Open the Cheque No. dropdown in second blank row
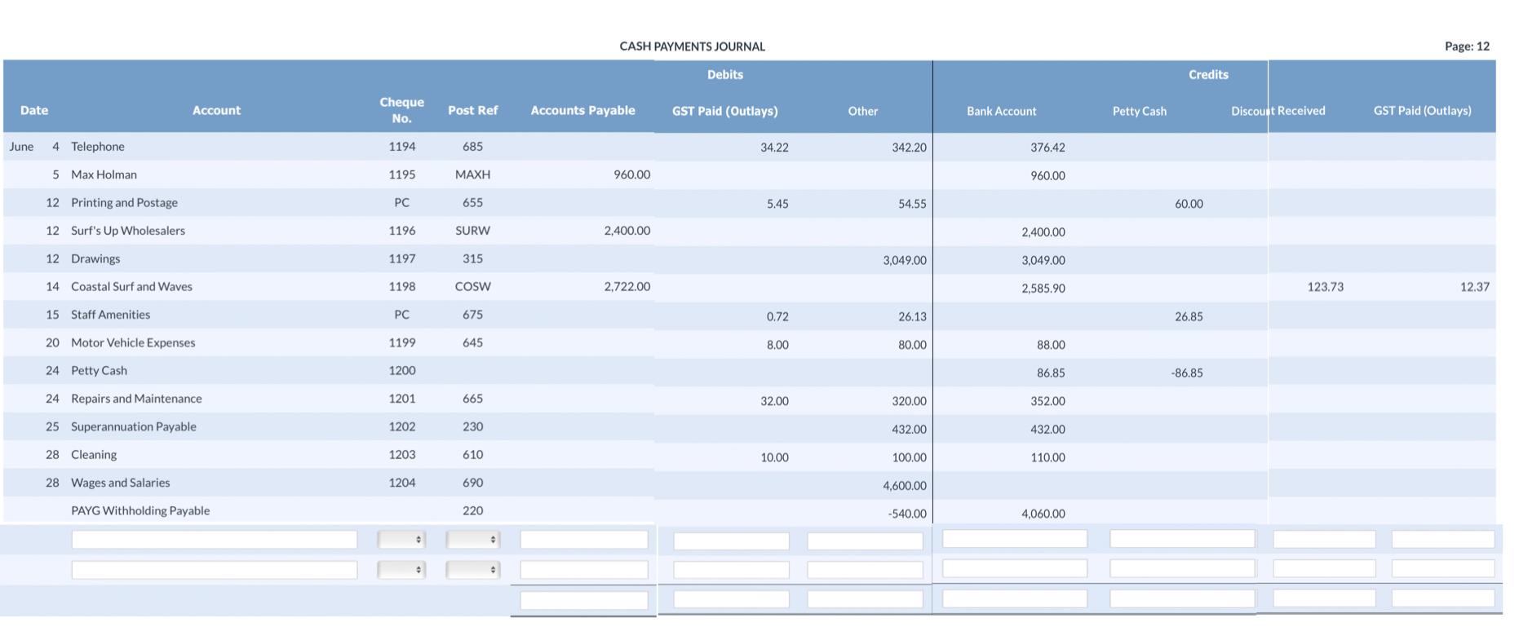 [x=401, y=569]
